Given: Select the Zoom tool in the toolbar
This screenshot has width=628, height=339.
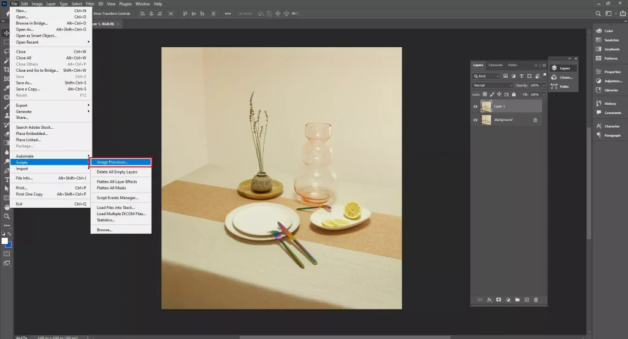Looking at the screenshot, I should 6,216.
